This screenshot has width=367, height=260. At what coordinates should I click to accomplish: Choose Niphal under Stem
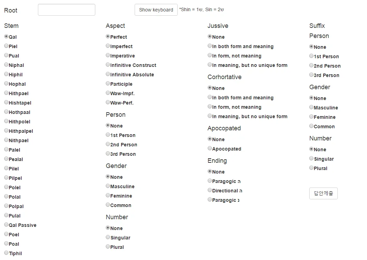pos(6,65)
